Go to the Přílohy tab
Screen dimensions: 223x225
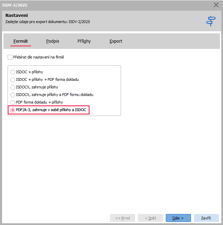coord(84,41)
